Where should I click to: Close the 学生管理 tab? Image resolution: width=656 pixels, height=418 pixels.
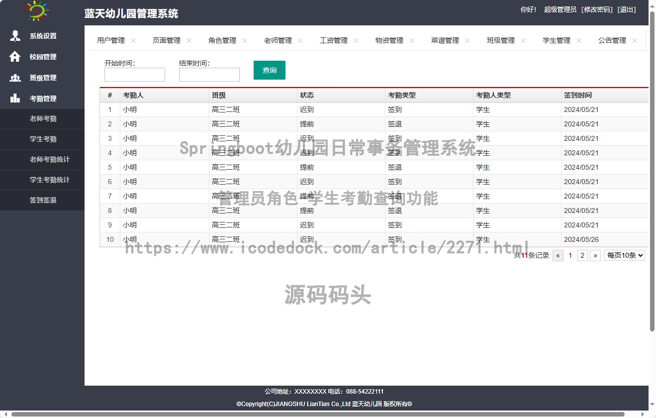pos(579,41)
